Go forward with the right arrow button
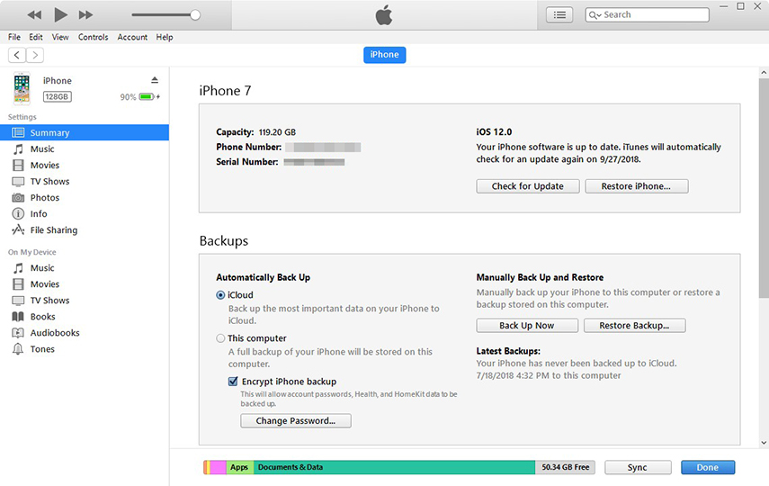The width and height of the screenshot is (769, 486). click(x=35, y=55)
